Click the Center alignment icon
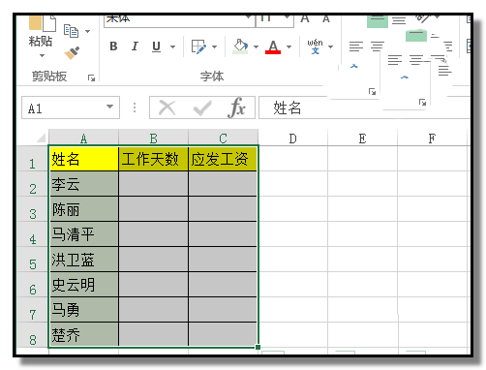486x370 pixels. click(x=377, y=46)
